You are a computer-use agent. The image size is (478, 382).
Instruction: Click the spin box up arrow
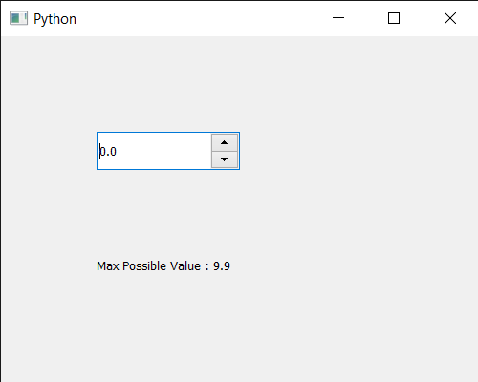coord(225,142)
